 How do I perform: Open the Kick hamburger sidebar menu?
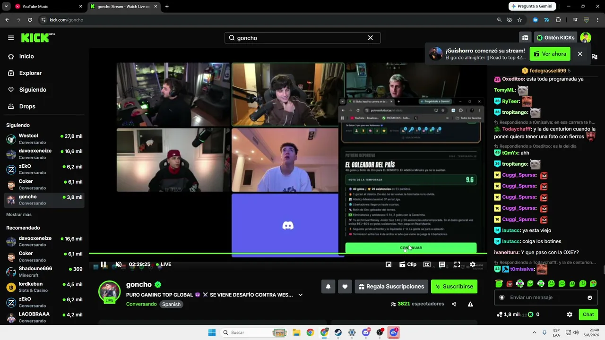[x=11, y=38]
